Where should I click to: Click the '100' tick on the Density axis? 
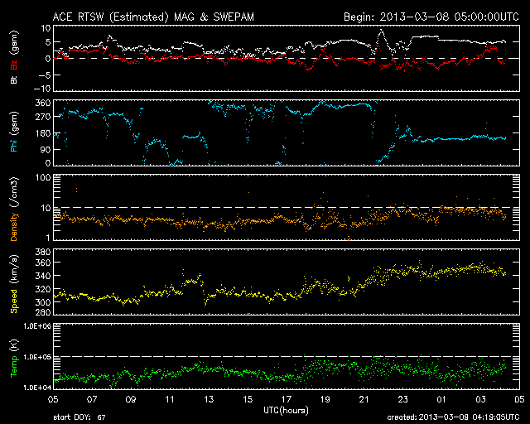tap(43, 177)
